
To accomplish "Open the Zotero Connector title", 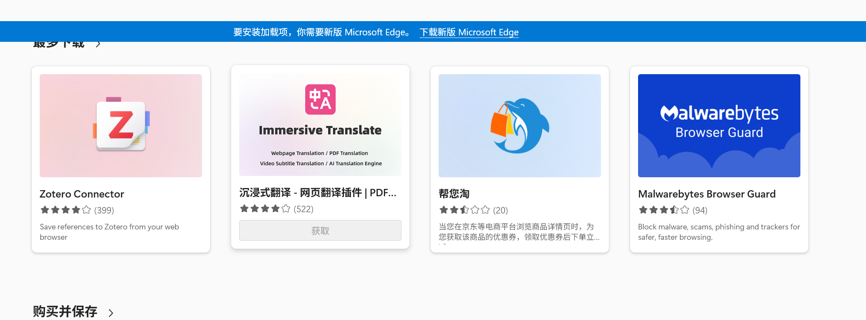I will pyautogui.click(x=82, y=194).
